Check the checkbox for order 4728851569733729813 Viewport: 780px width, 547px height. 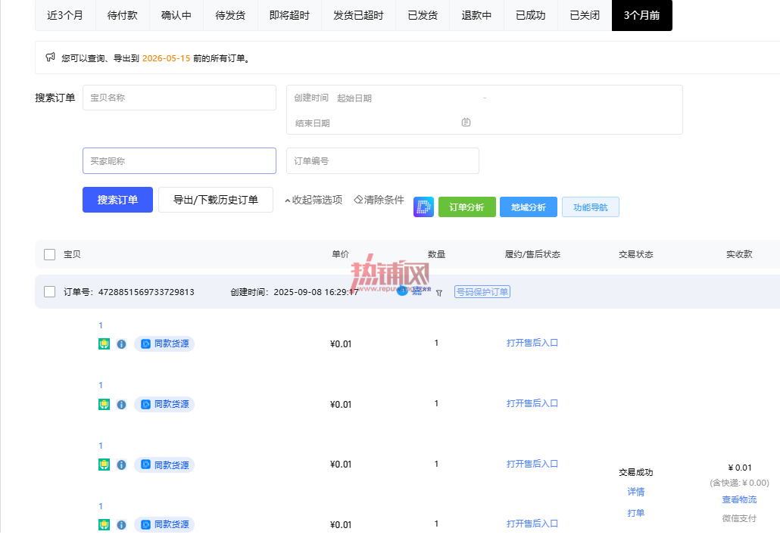coord(50,291)
